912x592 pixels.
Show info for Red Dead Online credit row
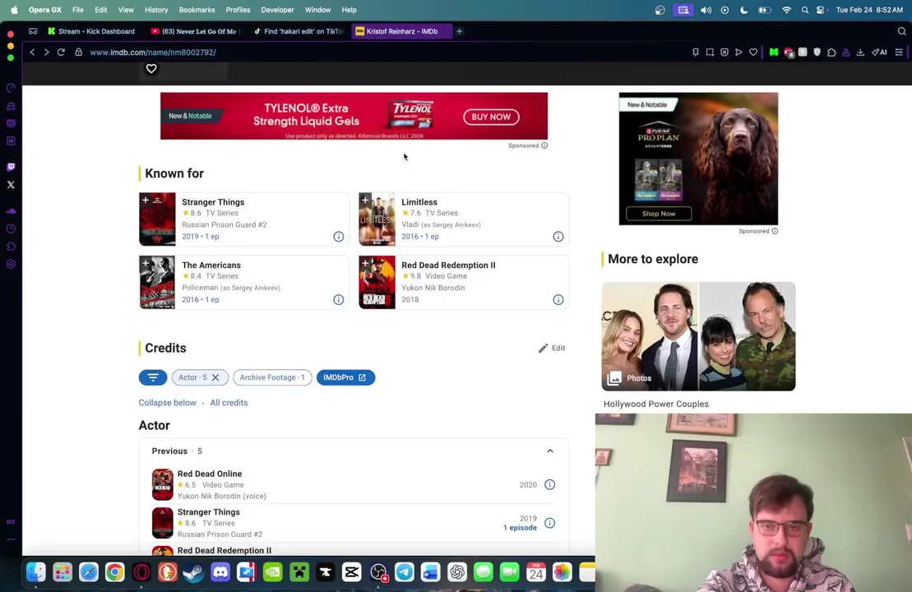(549, 484)
